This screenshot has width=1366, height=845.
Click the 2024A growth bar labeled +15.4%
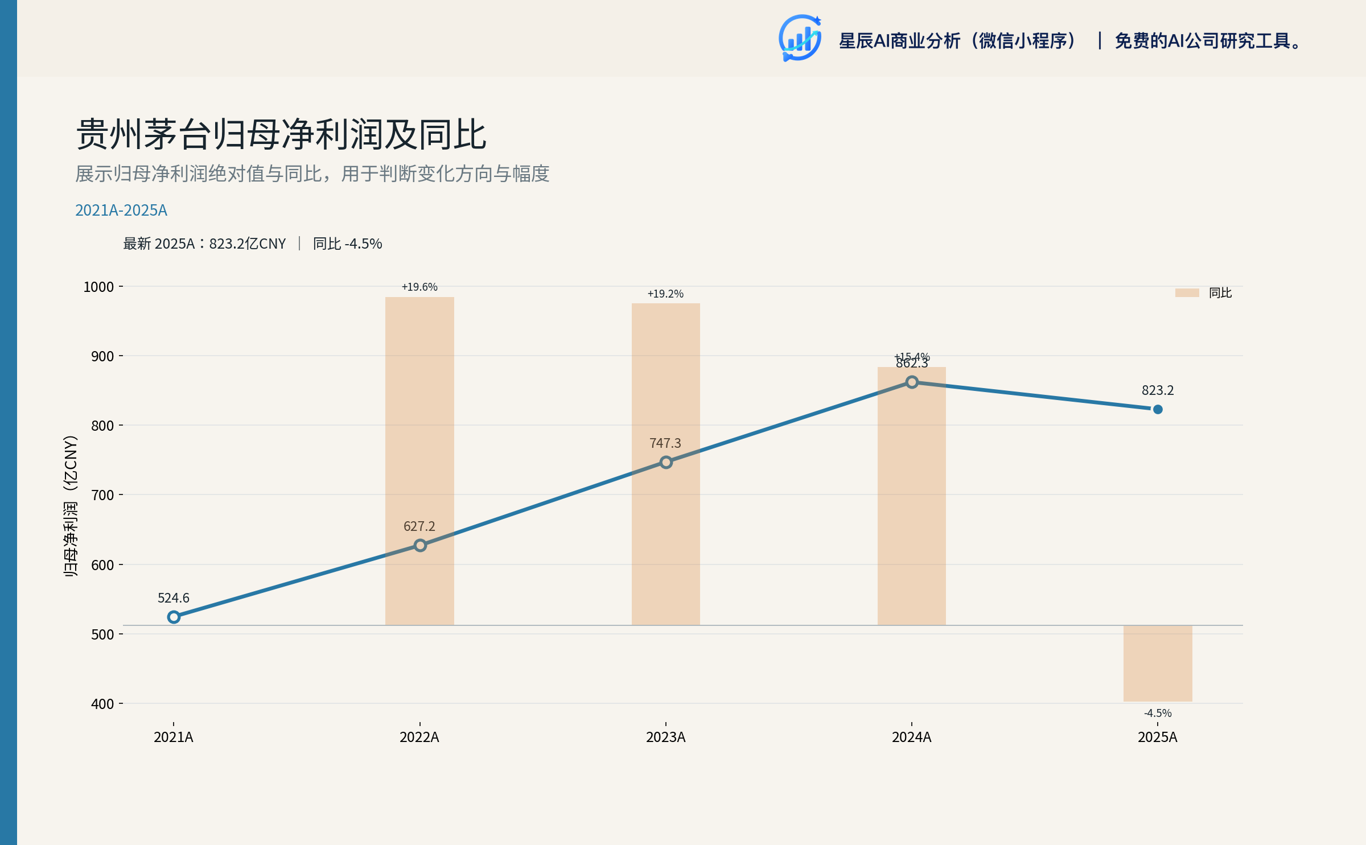(912, 496)
